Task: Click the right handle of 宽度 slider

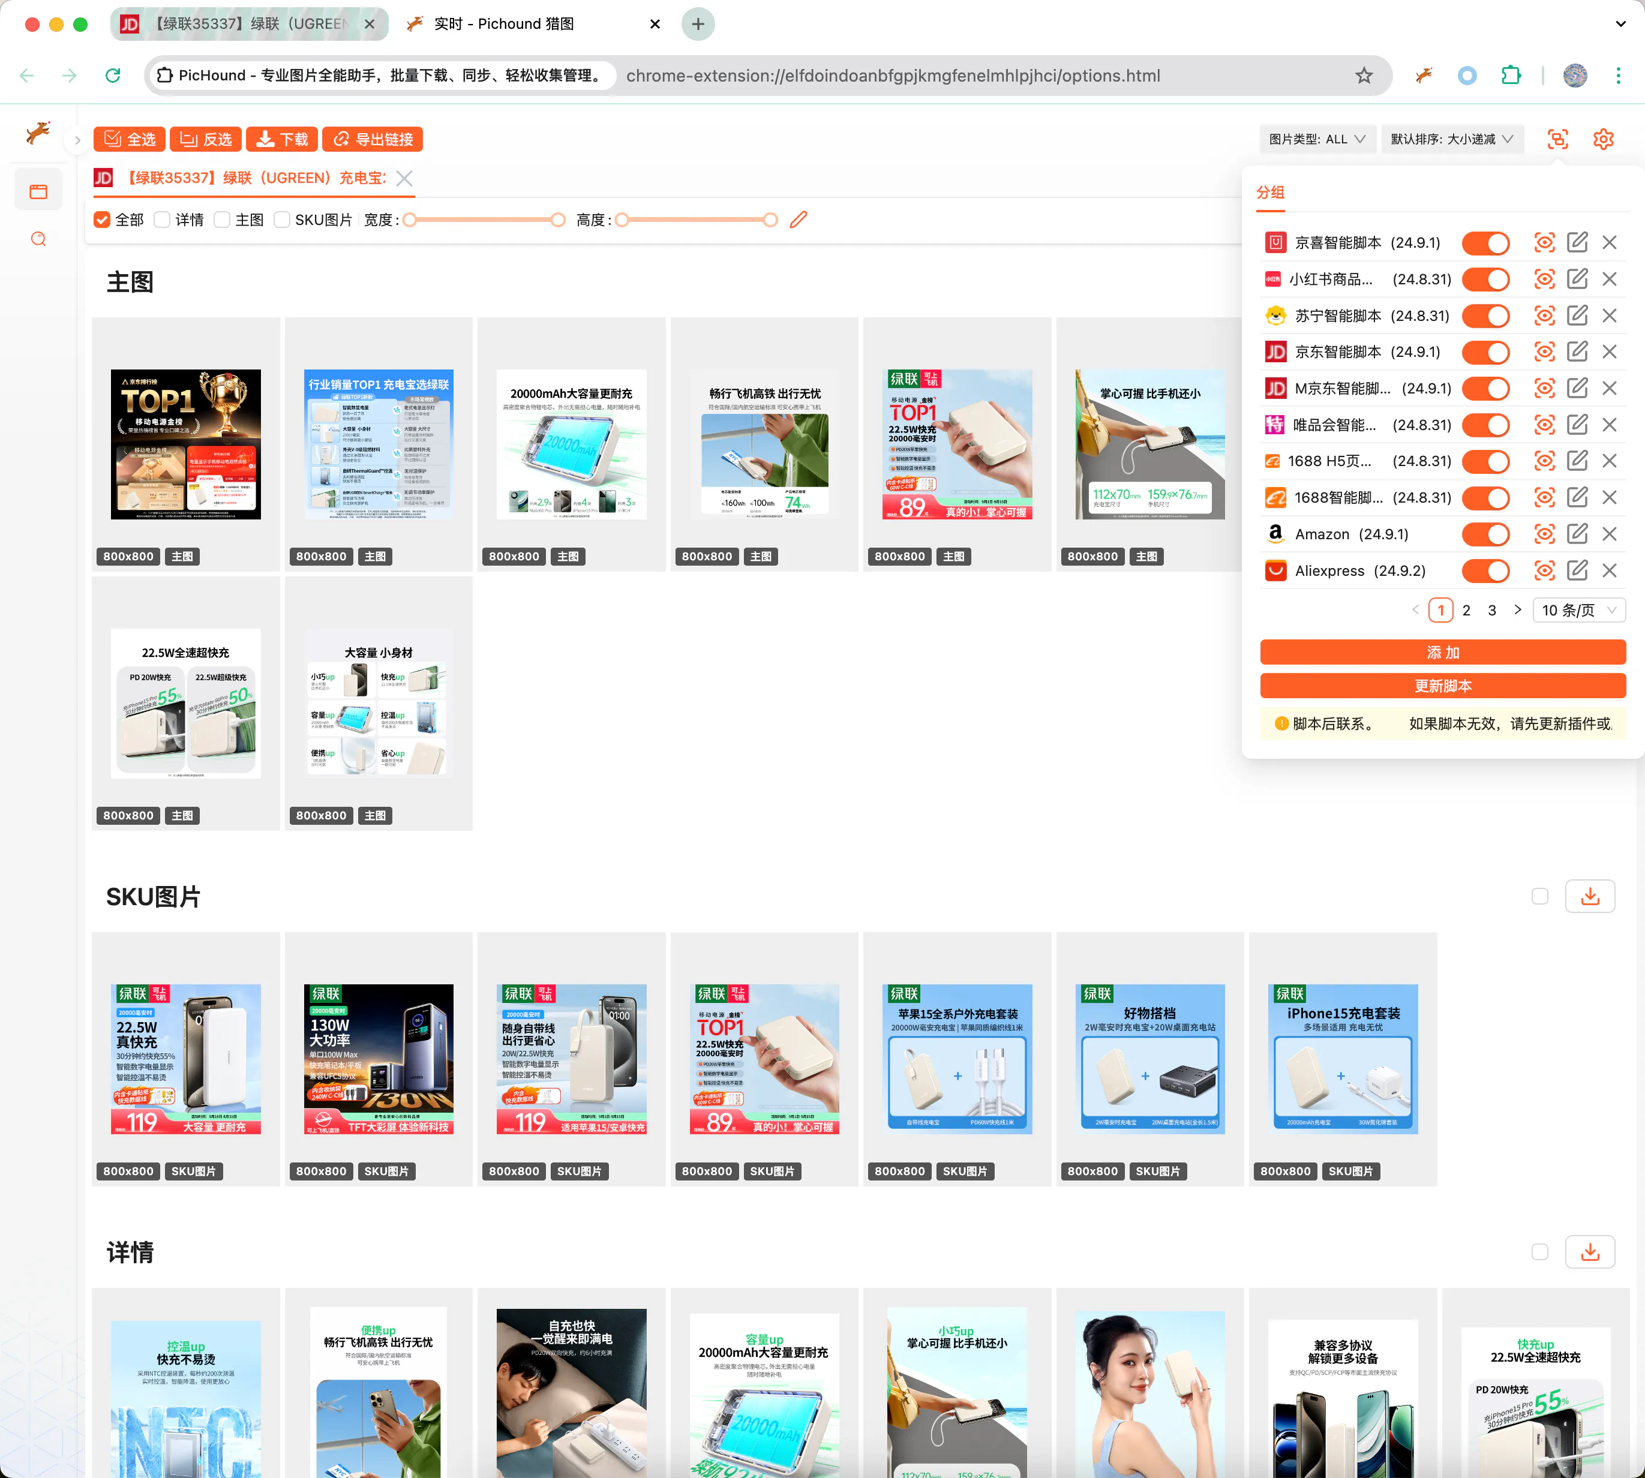Action: [x=558, y=220]
